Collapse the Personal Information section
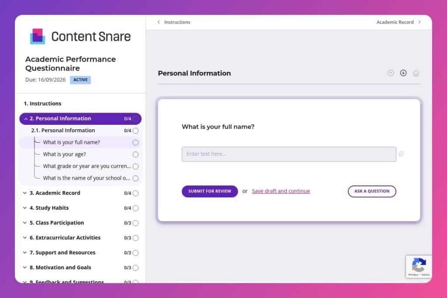This screenshot has width=447, height=298. 26,119
